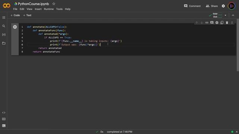Add a new Code cell

tap(15, 15)
